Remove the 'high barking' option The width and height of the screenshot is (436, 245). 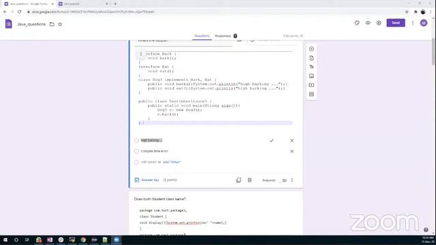(292, 141)
